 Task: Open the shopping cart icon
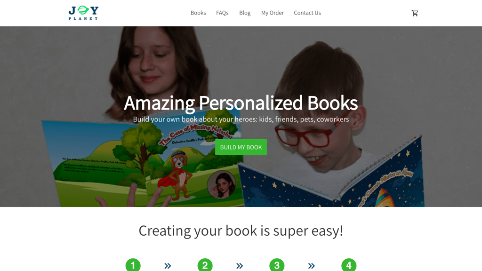(x=415, y=13)
